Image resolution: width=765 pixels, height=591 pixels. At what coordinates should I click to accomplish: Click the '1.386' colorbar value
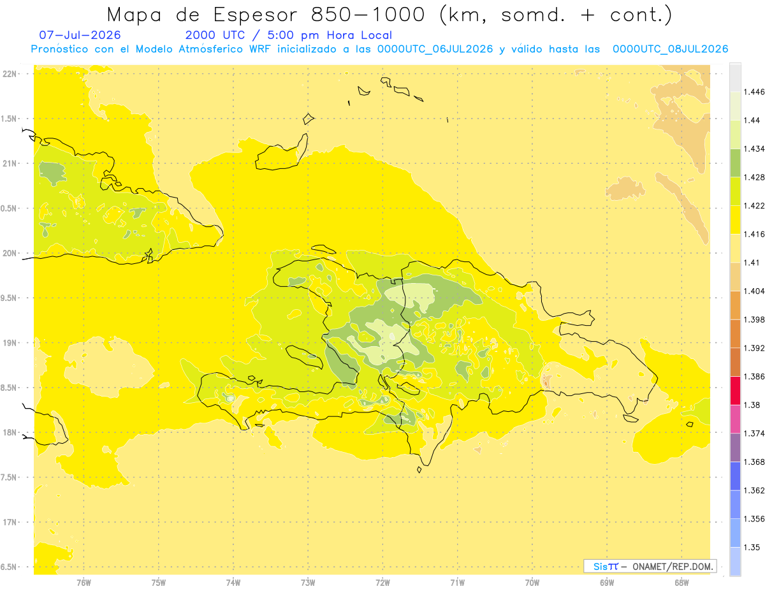(754, 376)
